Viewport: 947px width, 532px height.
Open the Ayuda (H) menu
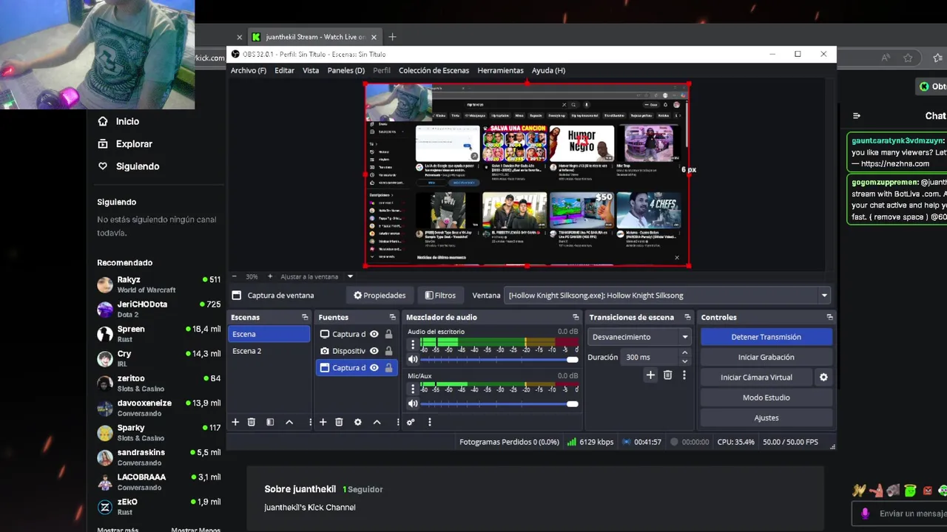(548, 70)
